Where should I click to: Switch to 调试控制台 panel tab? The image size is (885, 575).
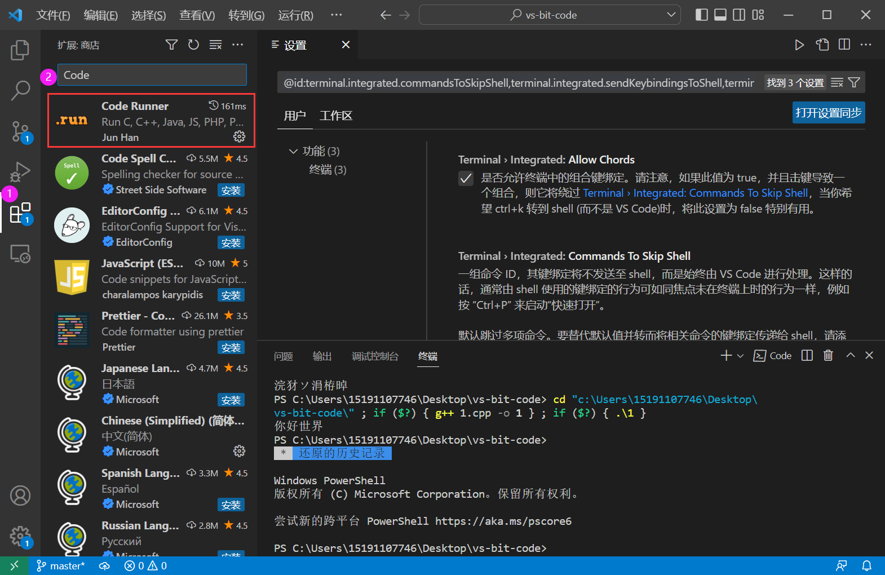click(375, 356)
